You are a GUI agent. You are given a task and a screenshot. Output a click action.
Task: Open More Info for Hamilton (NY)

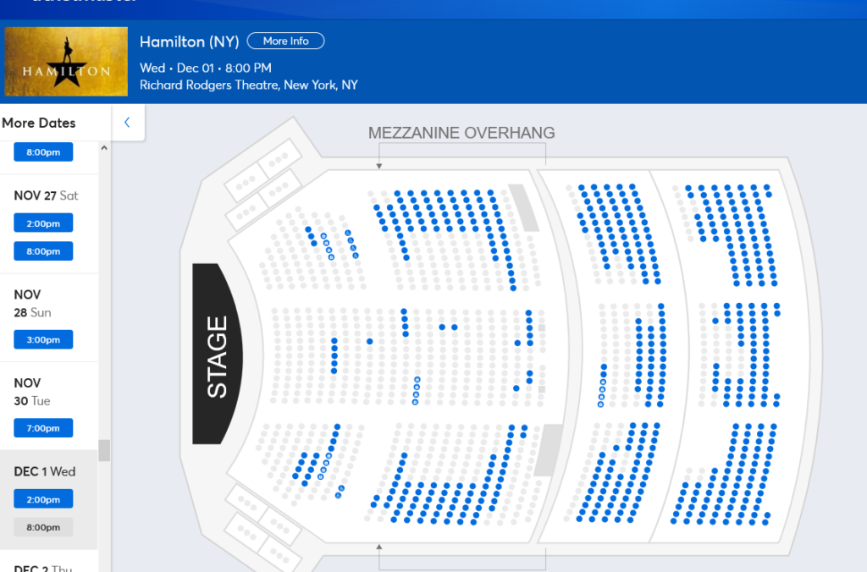285,41
